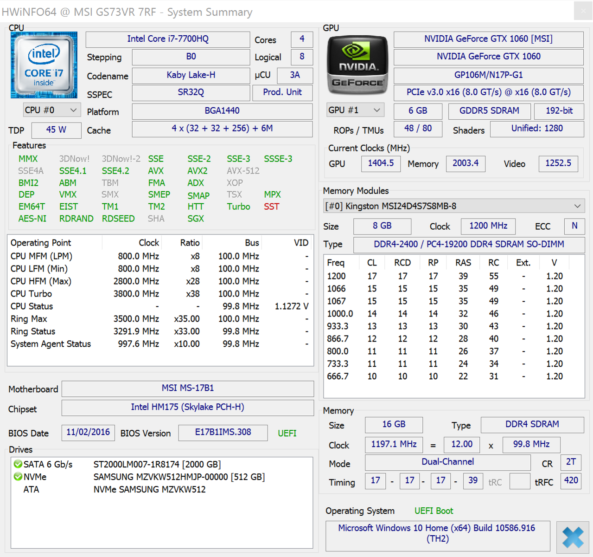Click the NVIDIA GeForce logo image
This screenshot has width=593, height=557.
[x=357, y=65]
